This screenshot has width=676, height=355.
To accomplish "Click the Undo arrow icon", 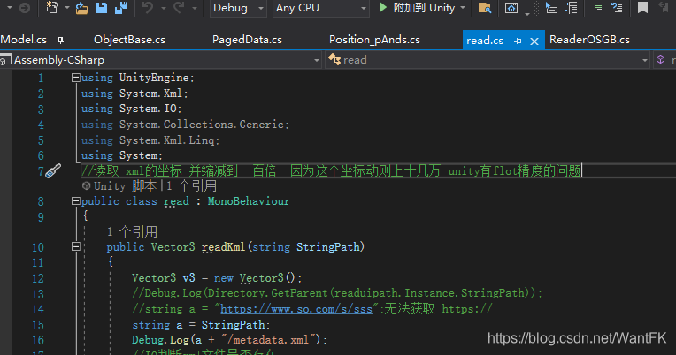I will click(x=148, y=7).
